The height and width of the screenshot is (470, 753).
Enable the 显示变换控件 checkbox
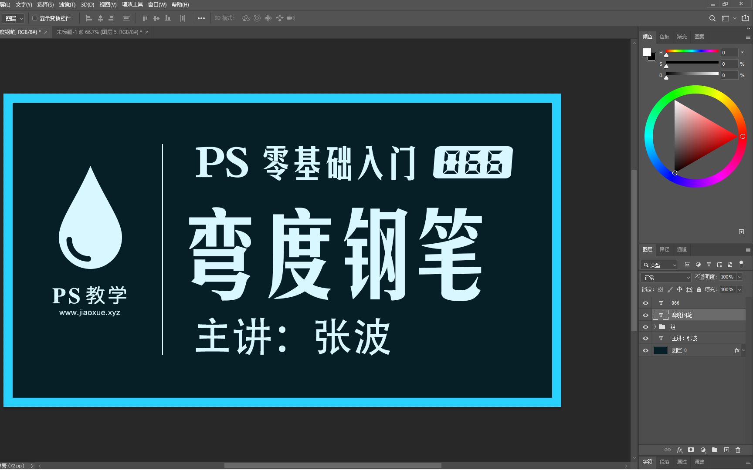point(35,18)
